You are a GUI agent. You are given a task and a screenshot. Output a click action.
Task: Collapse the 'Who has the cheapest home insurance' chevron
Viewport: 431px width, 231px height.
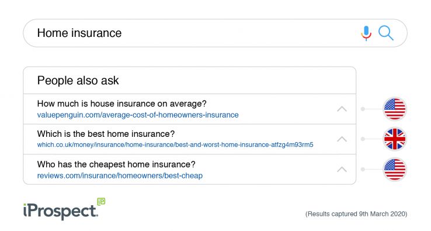[342, 170]
